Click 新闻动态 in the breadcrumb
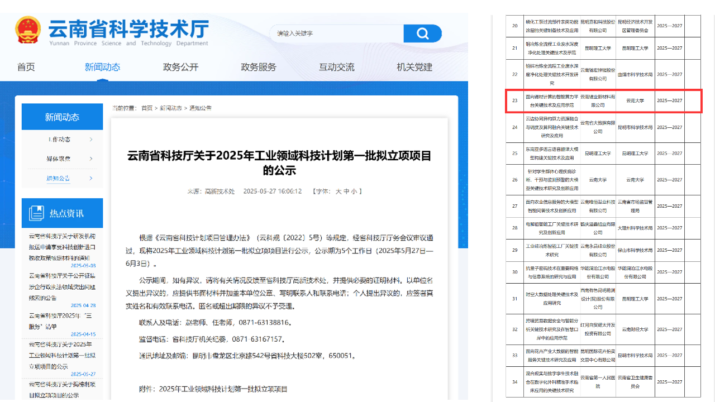The image size is (715, 402). click(x=171, y=108)
